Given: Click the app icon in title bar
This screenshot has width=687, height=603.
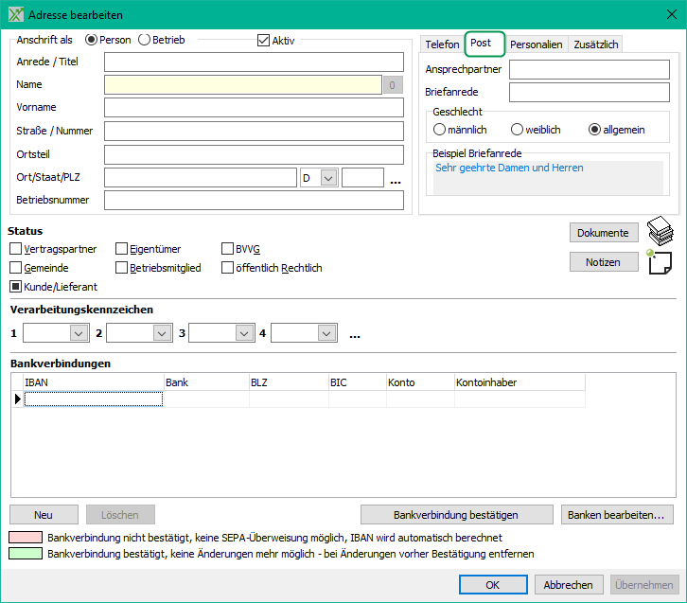Looking at the screenshot, I should click(x=14, y=15).
